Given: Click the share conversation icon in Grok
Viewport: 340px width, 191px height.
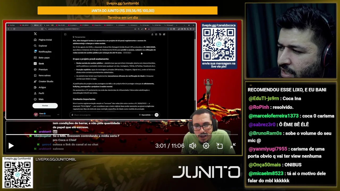Looking at the screenshot, I should pyautogui.click(x=152, y=34).
